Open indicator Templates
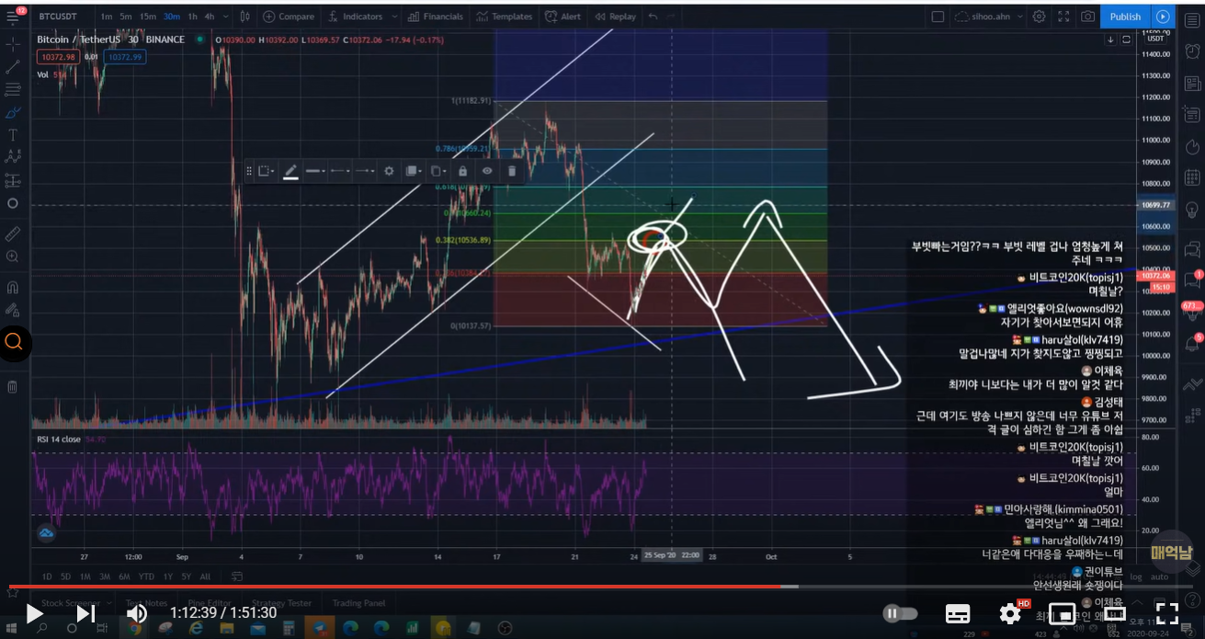The width and height of the screenshot is (1205, 639). point(504,17)
